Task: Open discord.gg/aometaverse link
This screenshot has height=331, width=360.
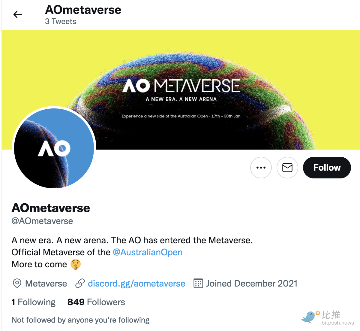Action: [136, 284]
